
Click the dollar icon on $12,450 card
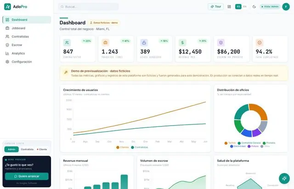(x=182, y=43)
